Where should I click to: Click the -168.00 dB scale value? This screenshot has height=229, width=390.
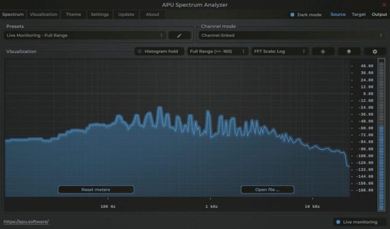tap(365, 190)
